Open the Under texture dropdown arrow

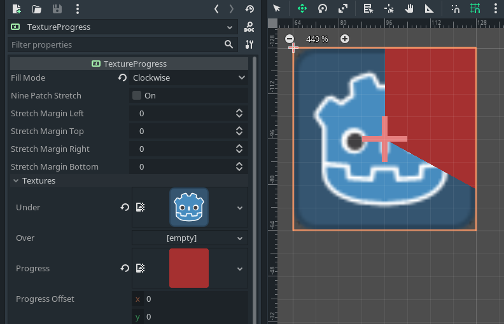pyautogui.click(x=240, y=208)
